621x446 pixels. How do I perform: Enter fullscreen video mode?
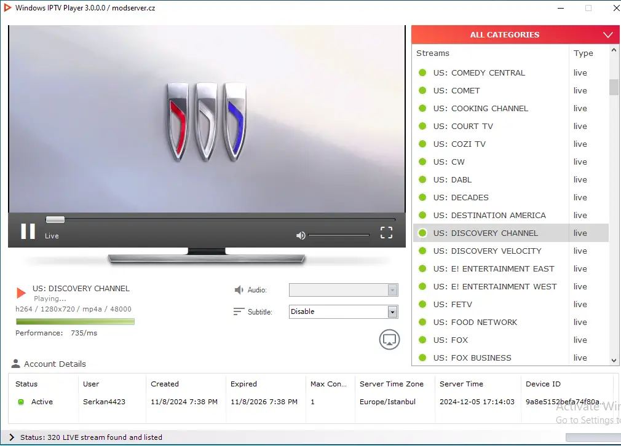[x=386, y=233]
